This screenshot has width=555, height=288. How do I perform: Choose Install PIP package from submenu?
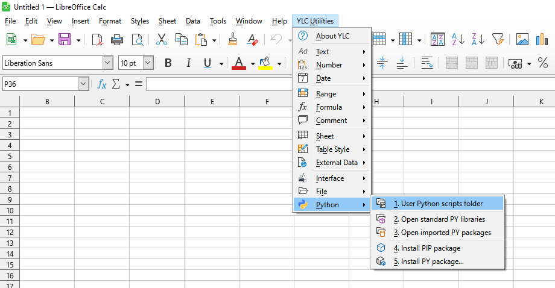427,248
